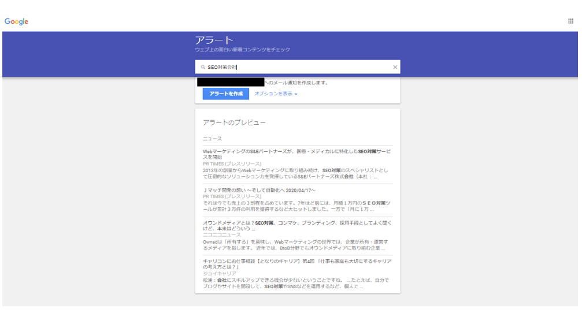
Task: Clear the search query with the X icon
Action: (x=395, y=67)
